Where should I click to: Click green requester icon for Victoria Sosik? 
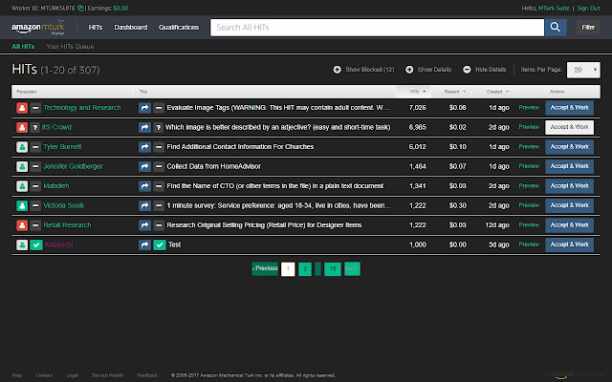[x=21, y=205]
